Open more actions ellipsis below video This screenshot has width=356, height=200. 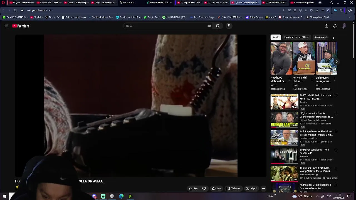(263, 189)
